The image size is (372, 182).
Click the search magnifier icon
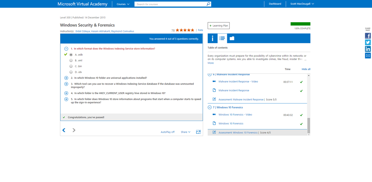click(x=209, y=4)
